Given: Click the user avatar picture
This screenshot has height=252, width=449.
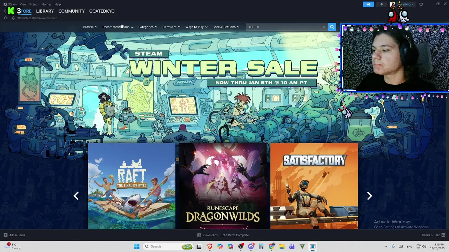Looking at the screenshot, I should point(393,5).
